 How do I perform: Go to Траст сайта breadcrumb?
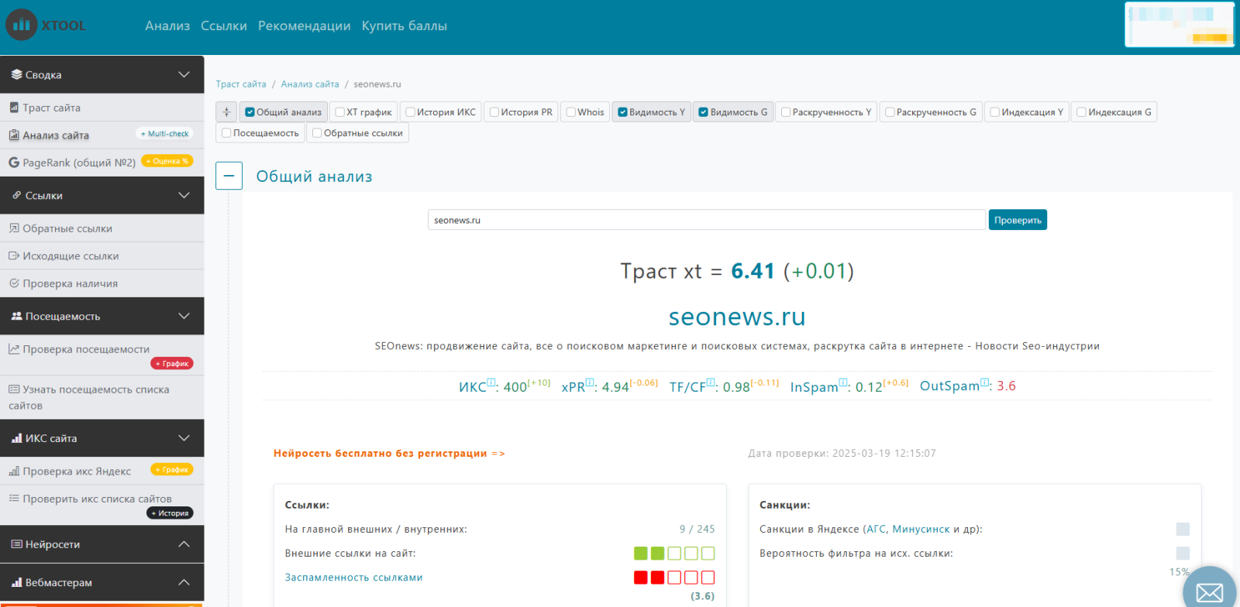tap(241, 84)
